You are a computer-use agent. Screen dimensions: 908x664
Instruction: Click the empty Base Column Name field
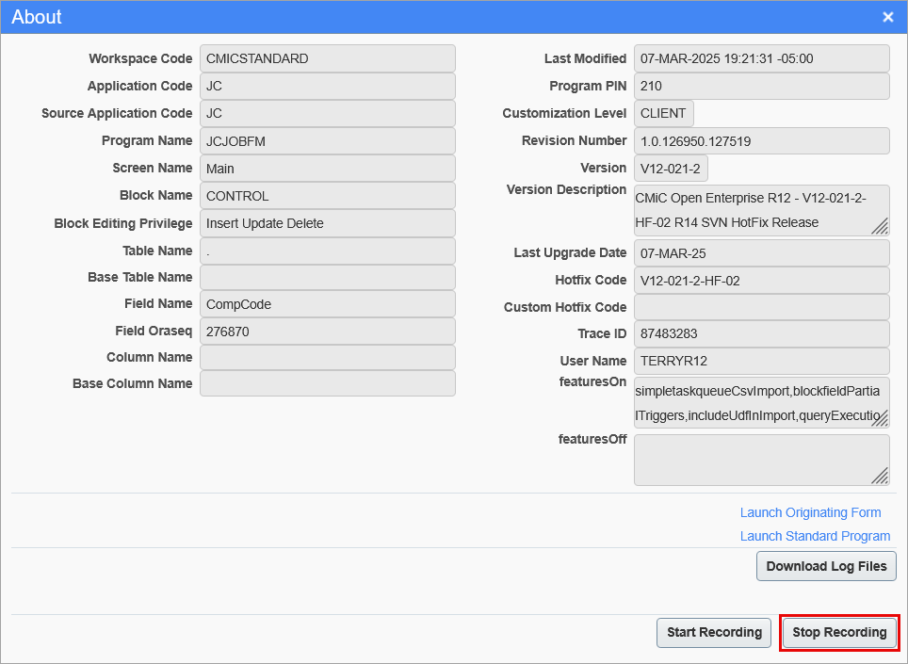pyautogui.click(x=328, y=384)
